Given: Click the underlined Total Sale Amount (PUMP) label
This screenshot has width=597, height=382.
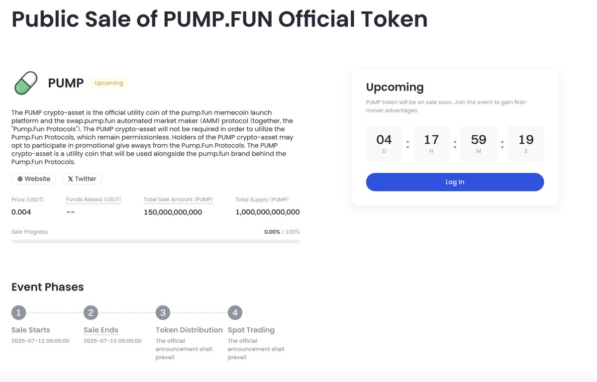Looking at the screenshot, I should [x=178, y=199].
